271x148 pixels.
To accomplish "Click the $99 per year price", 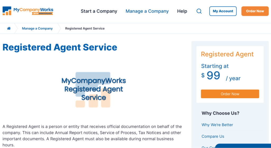I will click(220, 76).
